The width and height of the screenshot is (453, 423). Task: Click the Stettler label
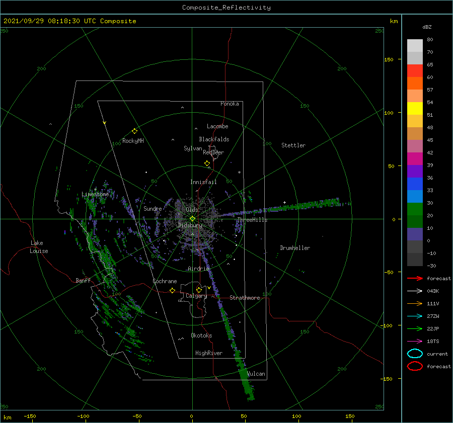point(293,145)
